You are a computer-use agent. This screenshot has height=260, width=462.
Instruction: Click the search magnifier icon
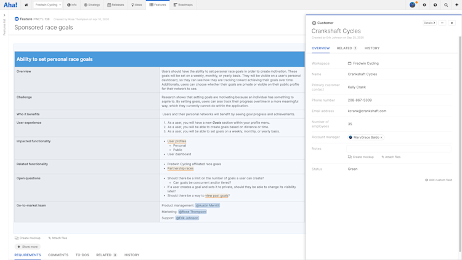click(x=446, y=5)
